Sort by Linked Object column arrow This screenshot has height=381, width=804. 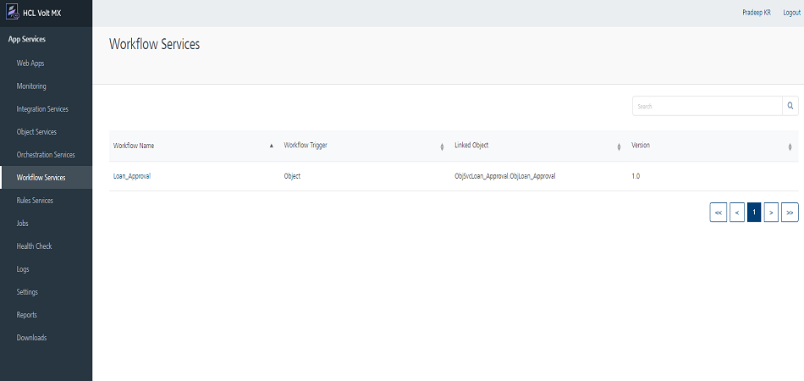pyautogui.click(x=619, y=146)
